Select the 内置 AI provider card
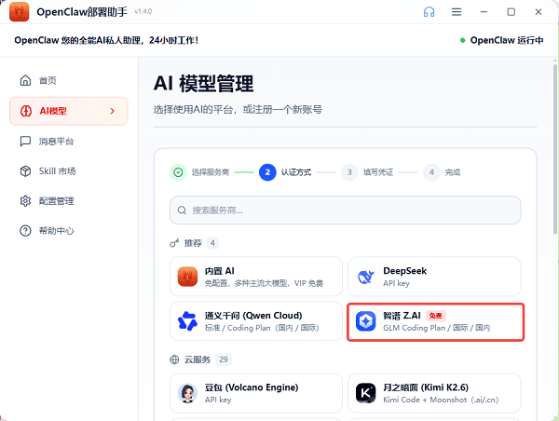The width and height of the screenshot is (559, 421). [256, 277]
